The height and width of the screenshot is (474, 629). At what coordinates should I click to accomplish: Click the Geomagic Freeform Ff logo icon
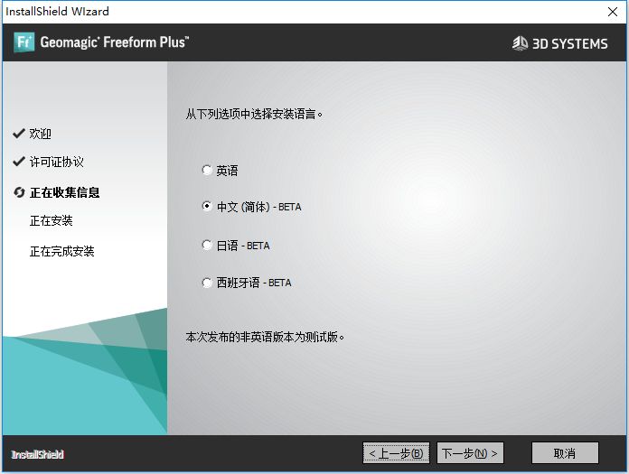24,42
